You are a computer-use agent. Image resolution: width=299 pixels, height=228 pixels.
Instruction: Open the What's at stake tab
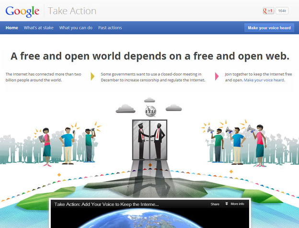click(38, 28)
